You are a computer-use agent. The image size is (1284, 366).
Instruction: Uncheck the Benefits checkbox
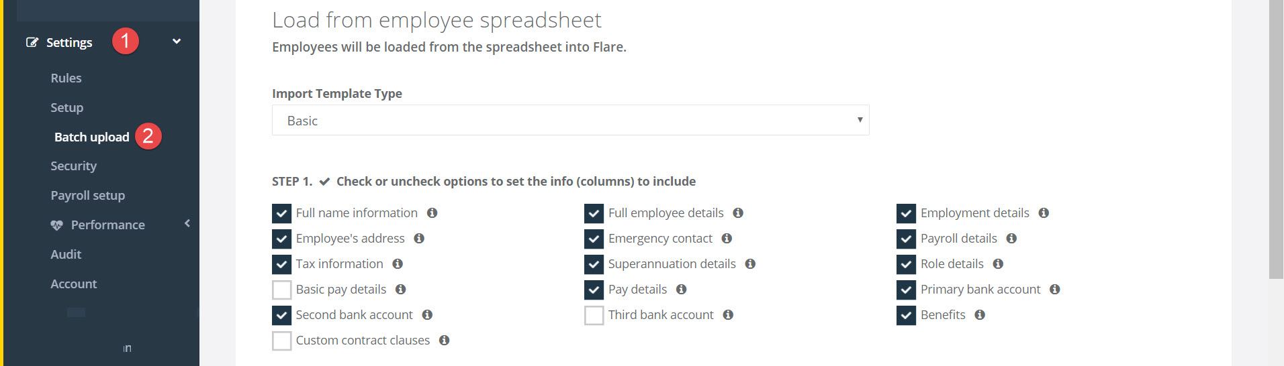pyautogui.click(x=906, y=315)
